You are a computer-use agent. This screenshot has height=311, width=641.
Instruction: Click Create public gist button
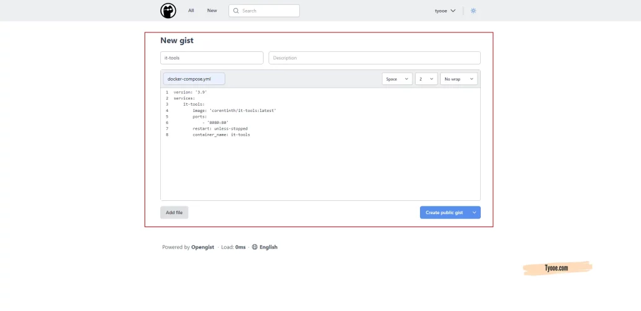coord(444,213)
